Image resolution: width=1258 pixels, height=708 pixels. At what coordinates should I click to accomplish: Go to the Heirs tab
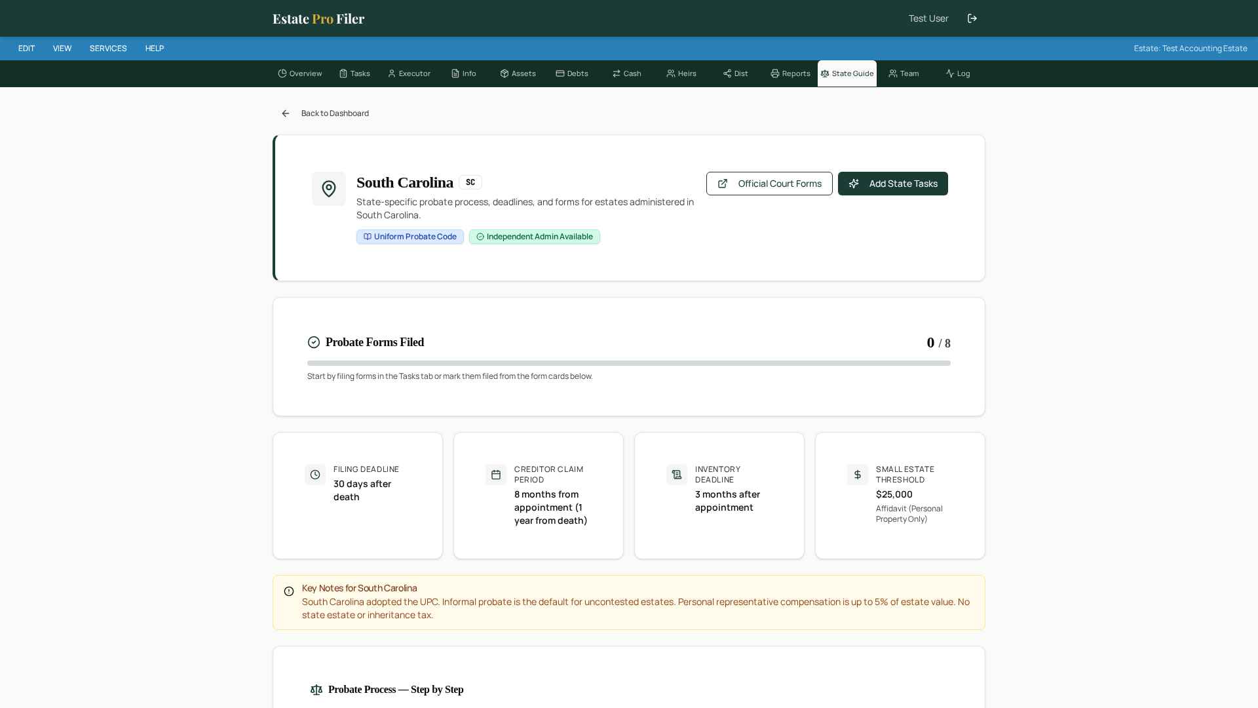[x=681, y=73]
